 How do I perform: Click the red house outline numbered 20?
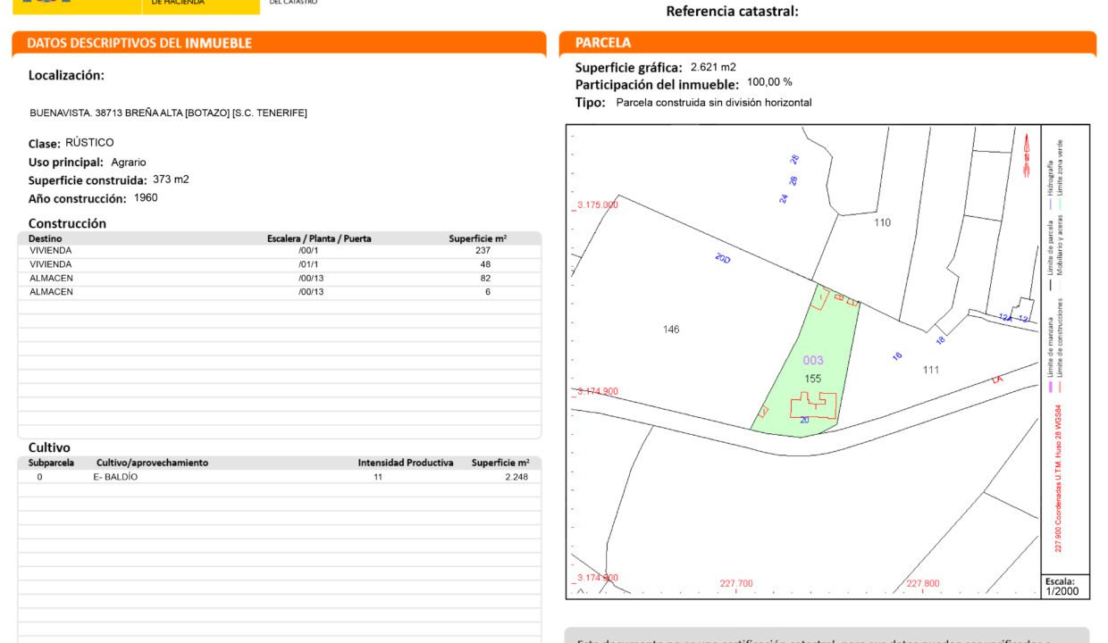[813, 406]
